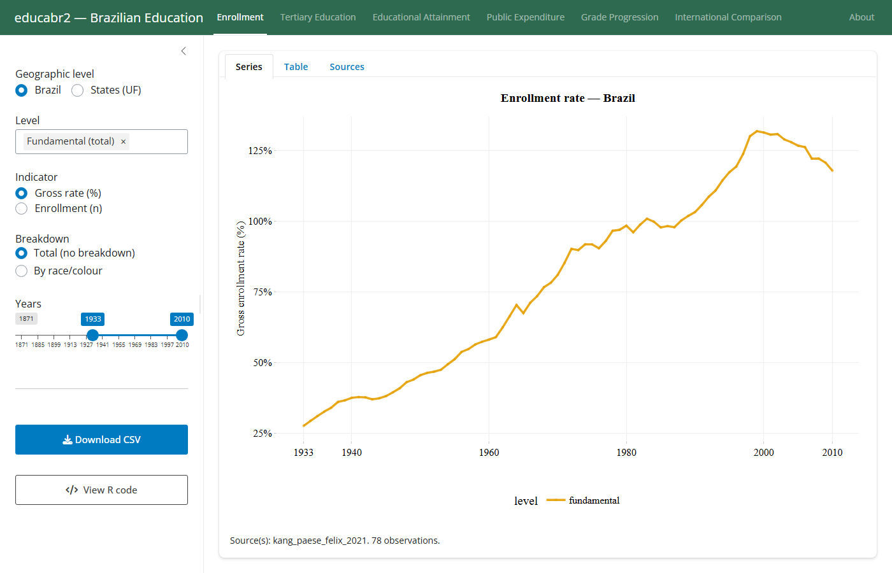
Task: Open the Level selection box
Action: point(101,141)
